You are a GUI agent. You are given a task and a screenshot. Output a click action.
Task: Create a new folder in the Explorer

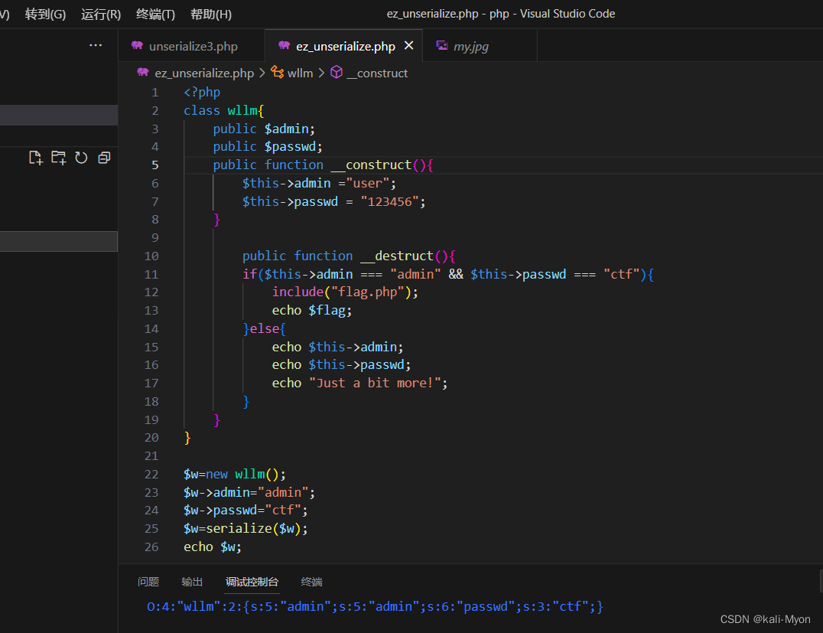click(x=57, y=157)
